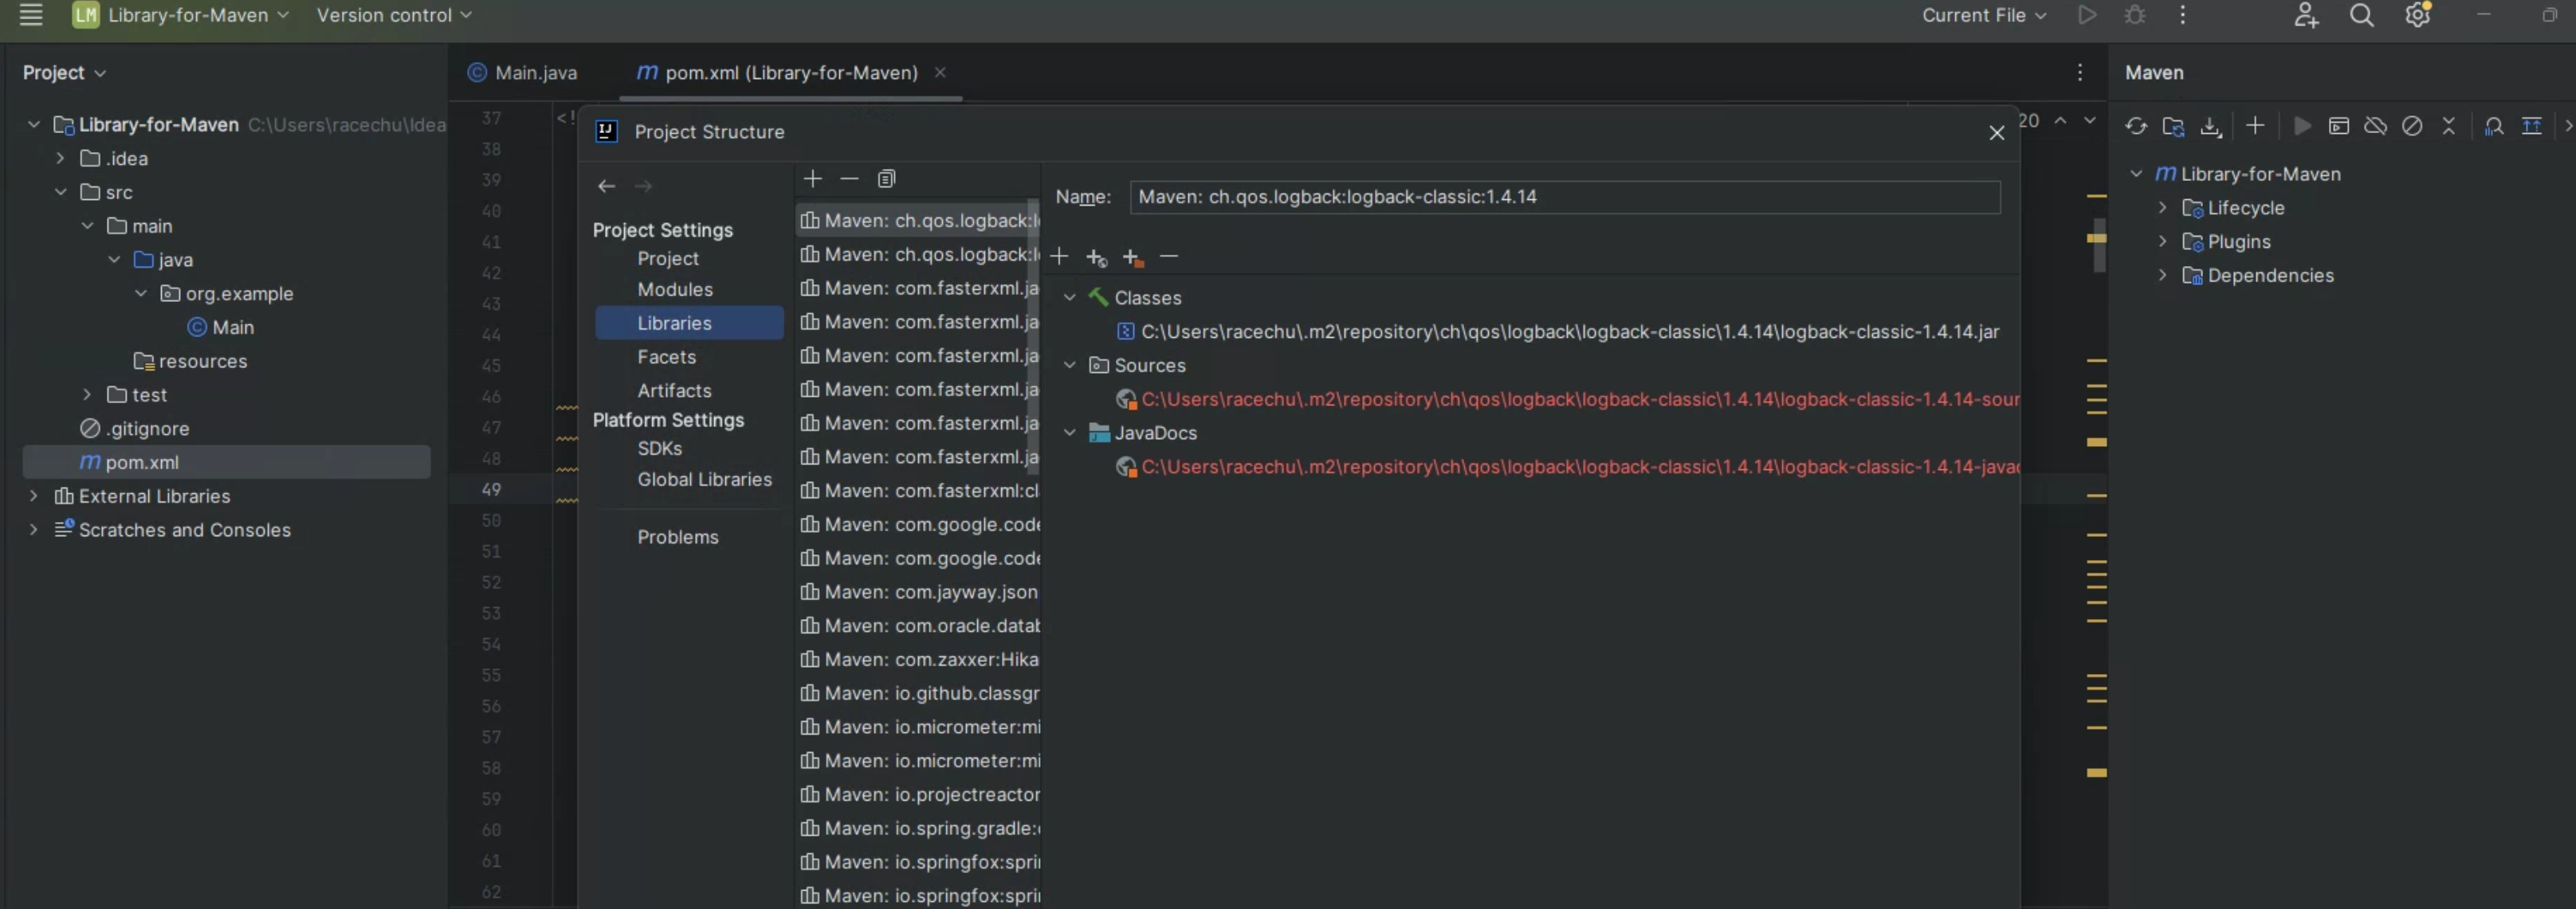Image resolution: width=2576 pixels, height=909 pixels.
Task: Open Search Everywhere magnifier icon
Action: click(x=2361, y=15)
